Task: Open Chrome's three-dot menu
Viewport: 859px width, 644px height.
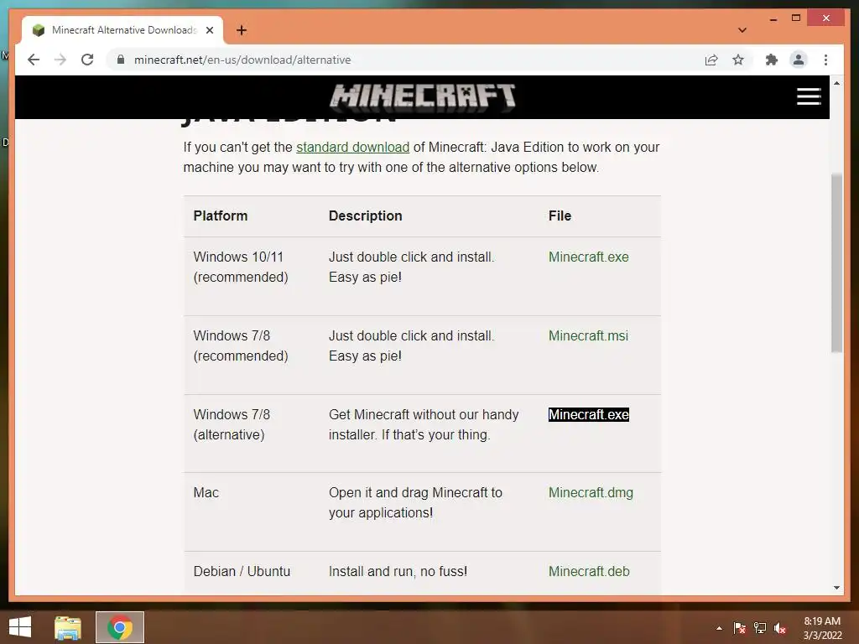Action: click(825, 60)
